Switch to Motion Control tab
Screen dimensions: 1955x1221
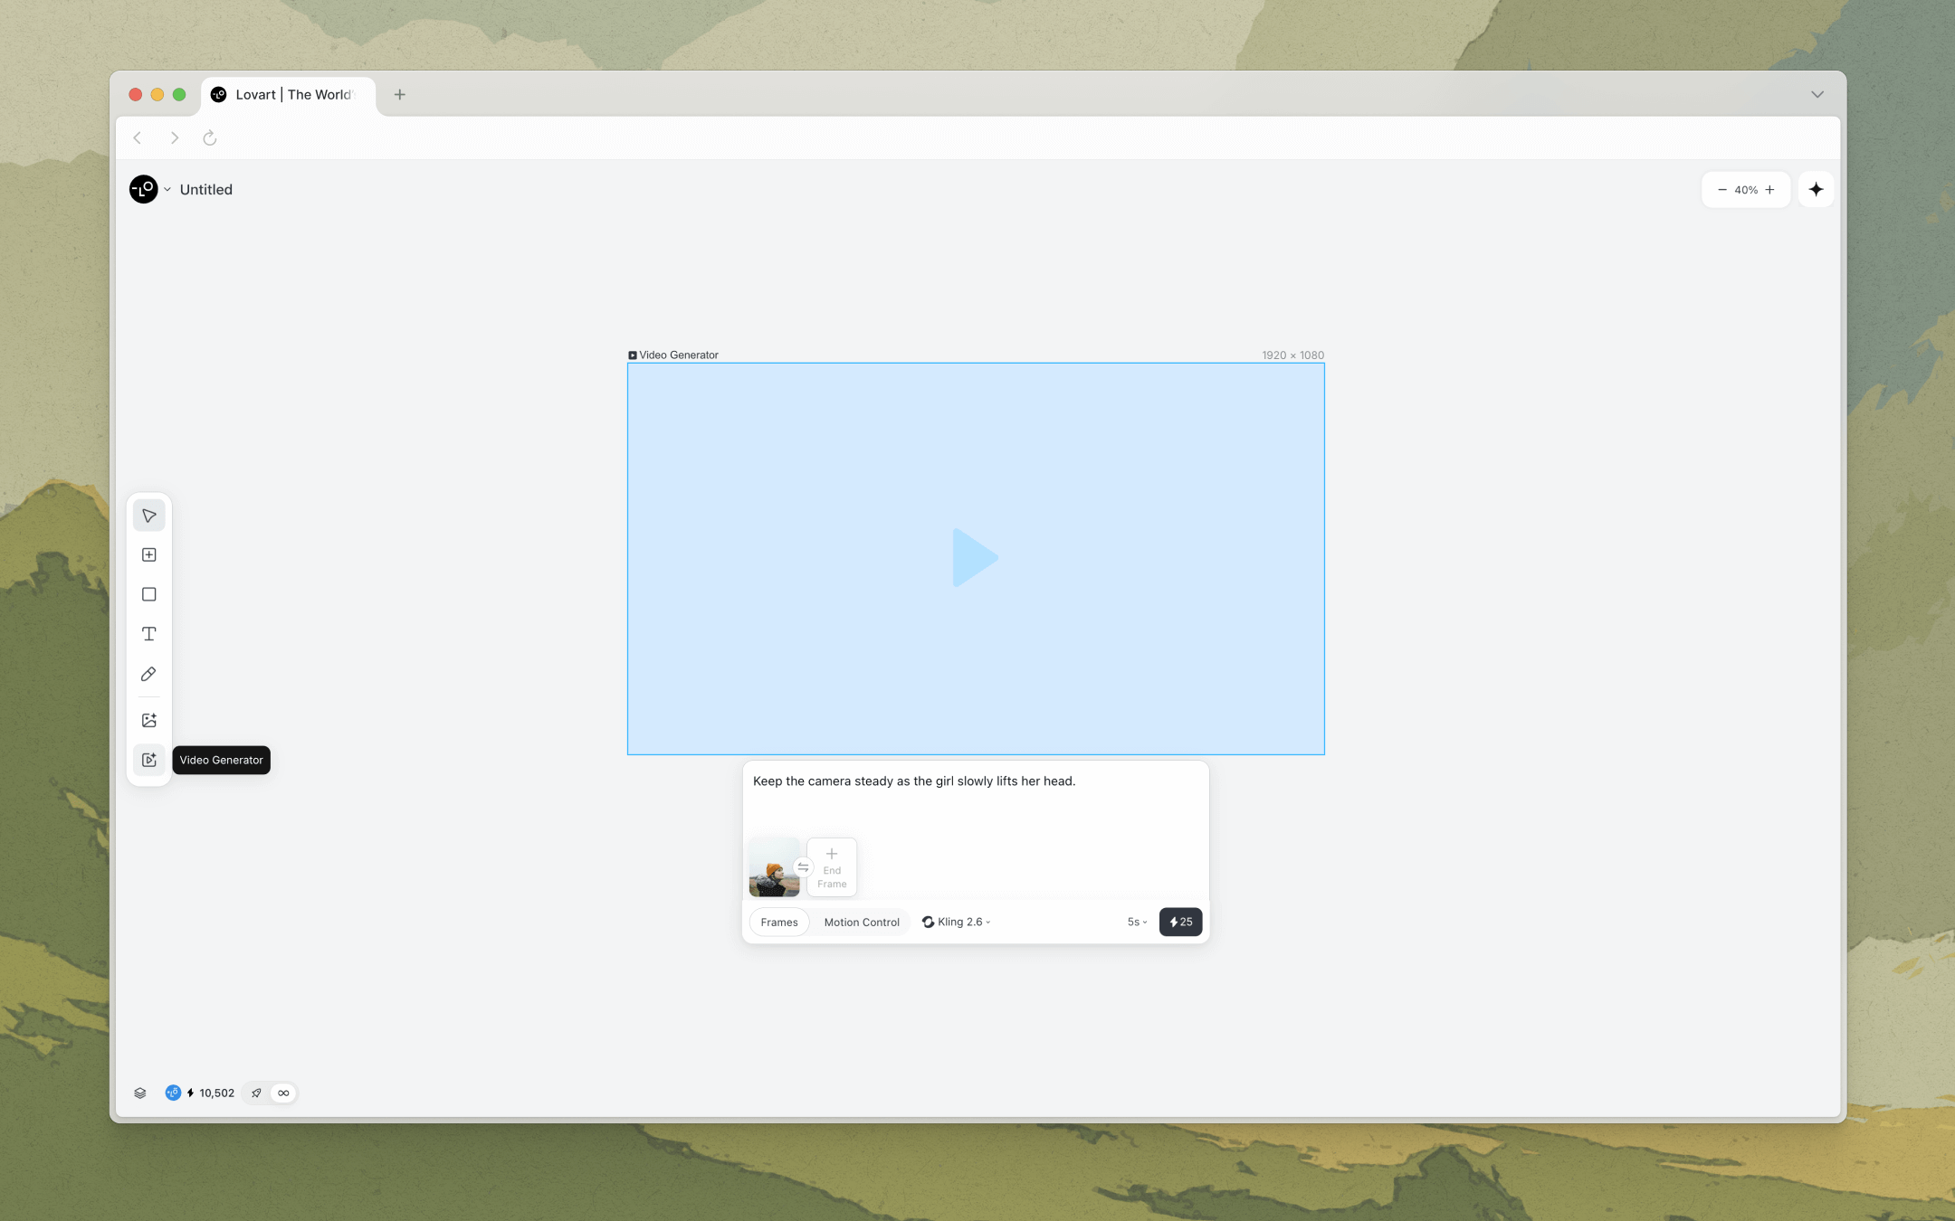(x=862, y=922)
